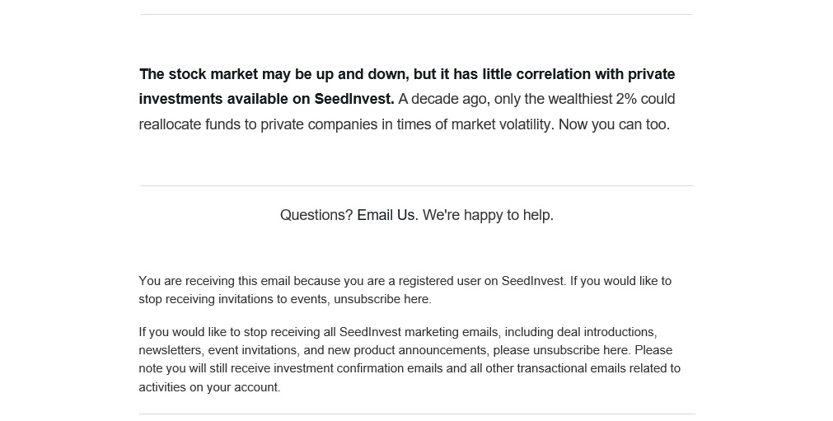The height and width of the screenshot is (421, 833).
Task: Click the horizontal divider at the top
Action: [x=416, y=15]
